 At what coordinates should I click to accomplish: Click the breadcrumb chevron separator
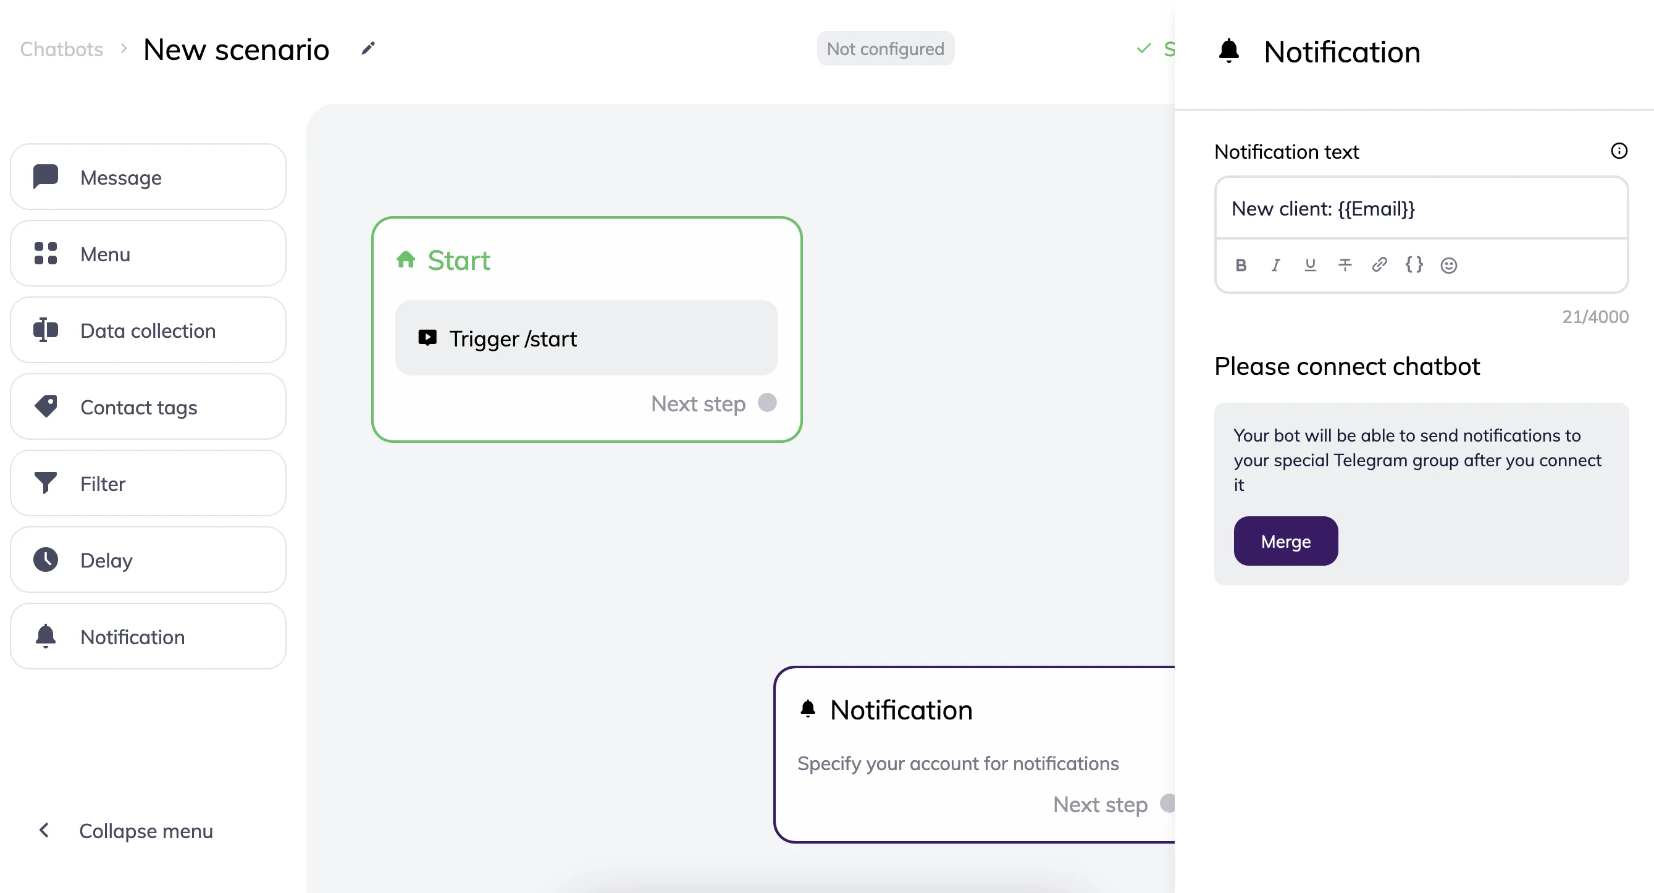click(124, 48)
